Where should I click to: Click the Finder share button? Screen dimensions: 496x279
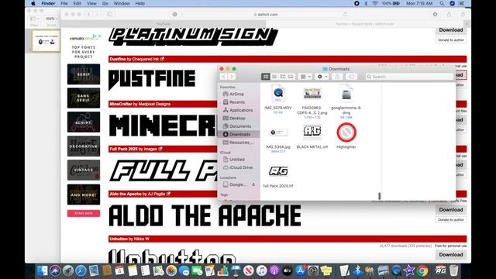337,77
